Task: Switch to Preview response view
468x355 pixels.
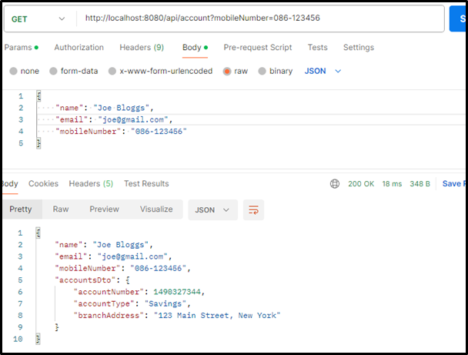Action: click(x=105, y=209)
